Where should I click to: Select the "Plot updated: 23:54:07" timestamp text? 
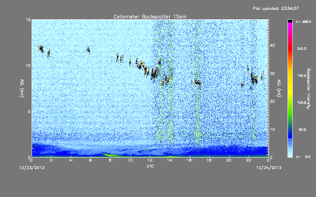(276, 8)
